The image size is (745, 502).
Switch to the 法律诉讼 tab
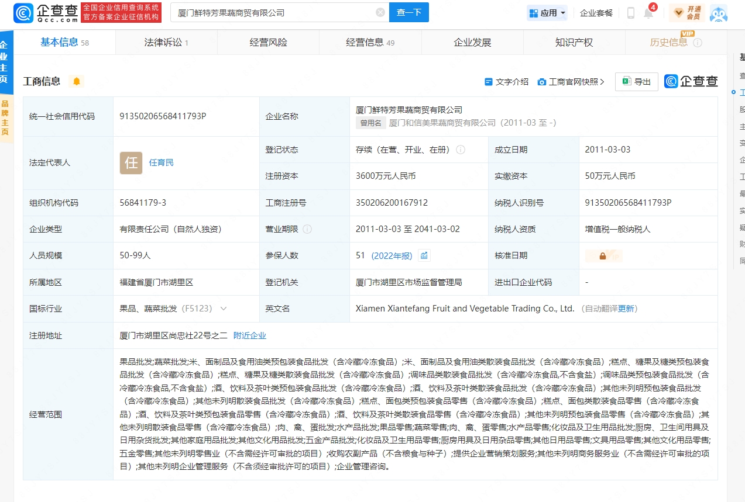tap(166, 43)
